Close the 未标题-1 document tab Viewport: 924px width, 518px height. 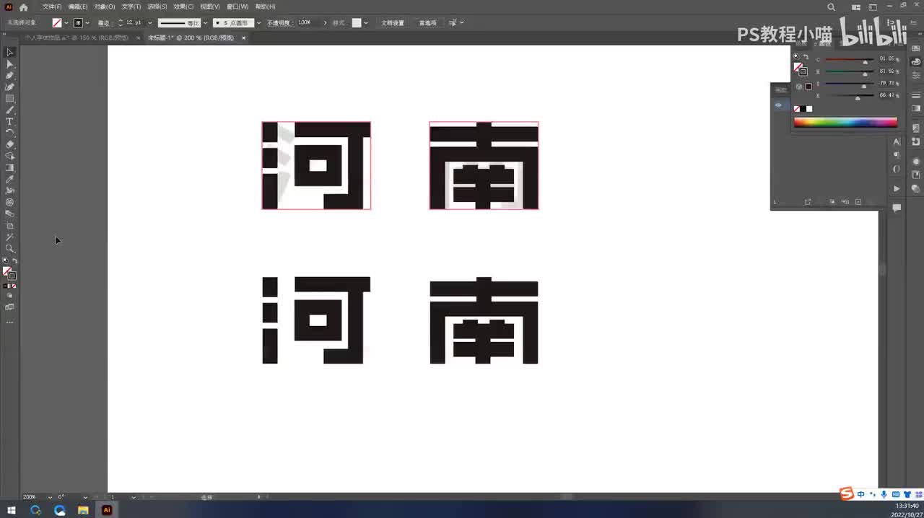[243, 38]
